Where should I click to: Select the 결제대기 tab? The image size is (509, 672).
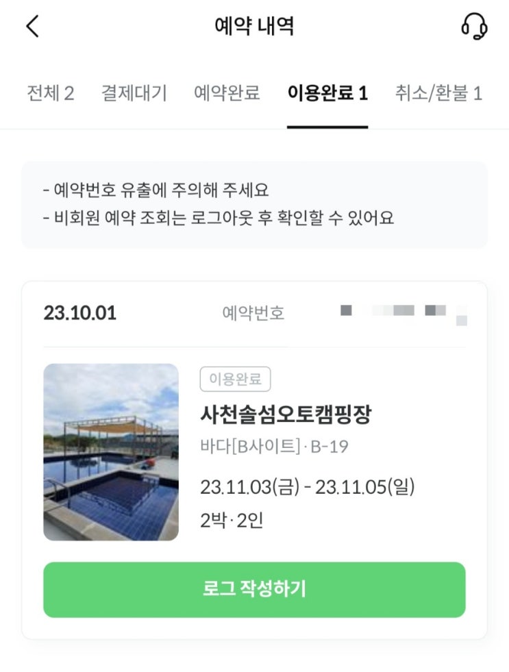[134, 93]
